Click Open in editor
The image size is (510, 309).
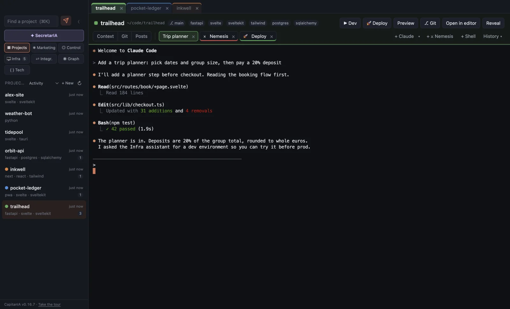click(x=461, y=23)
